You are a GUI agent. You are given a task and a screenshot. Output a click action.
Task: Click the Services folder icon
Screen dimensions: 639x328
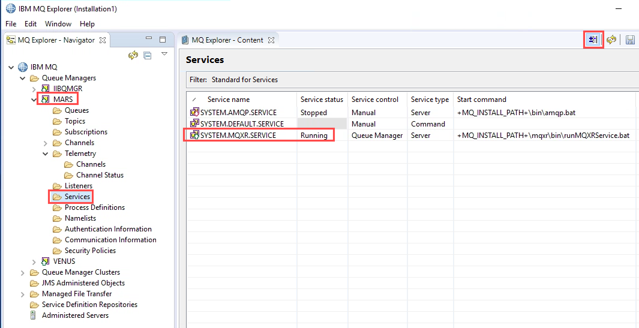57,197
